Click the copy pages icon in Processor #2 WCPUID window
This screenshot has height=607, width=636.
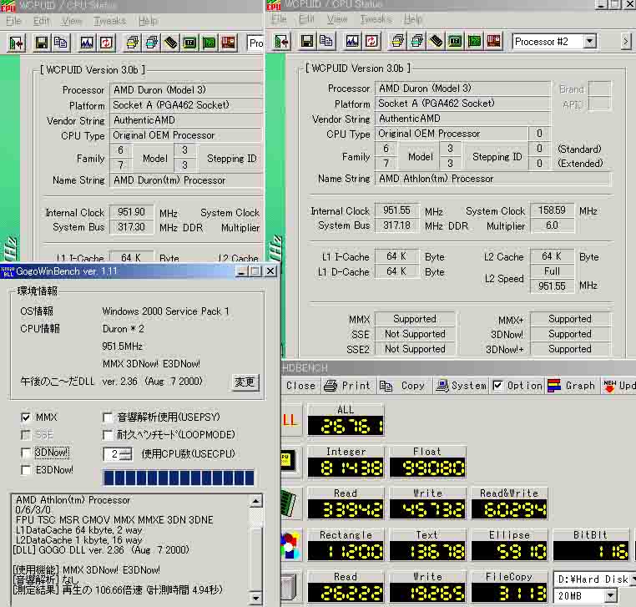[326, 42]
